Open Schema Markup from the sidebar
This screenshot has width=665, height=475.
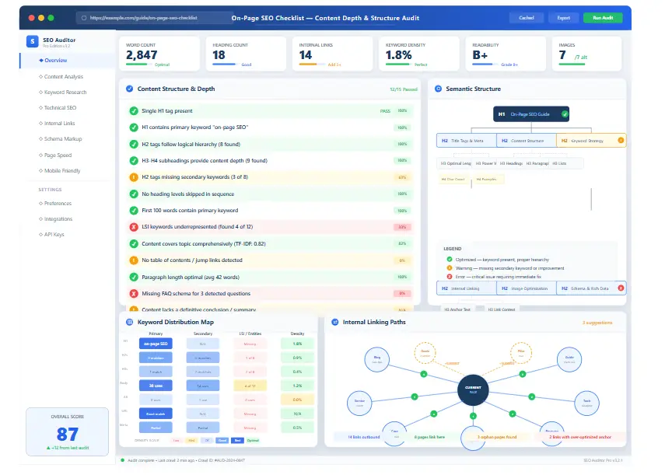tap(62, 140)
